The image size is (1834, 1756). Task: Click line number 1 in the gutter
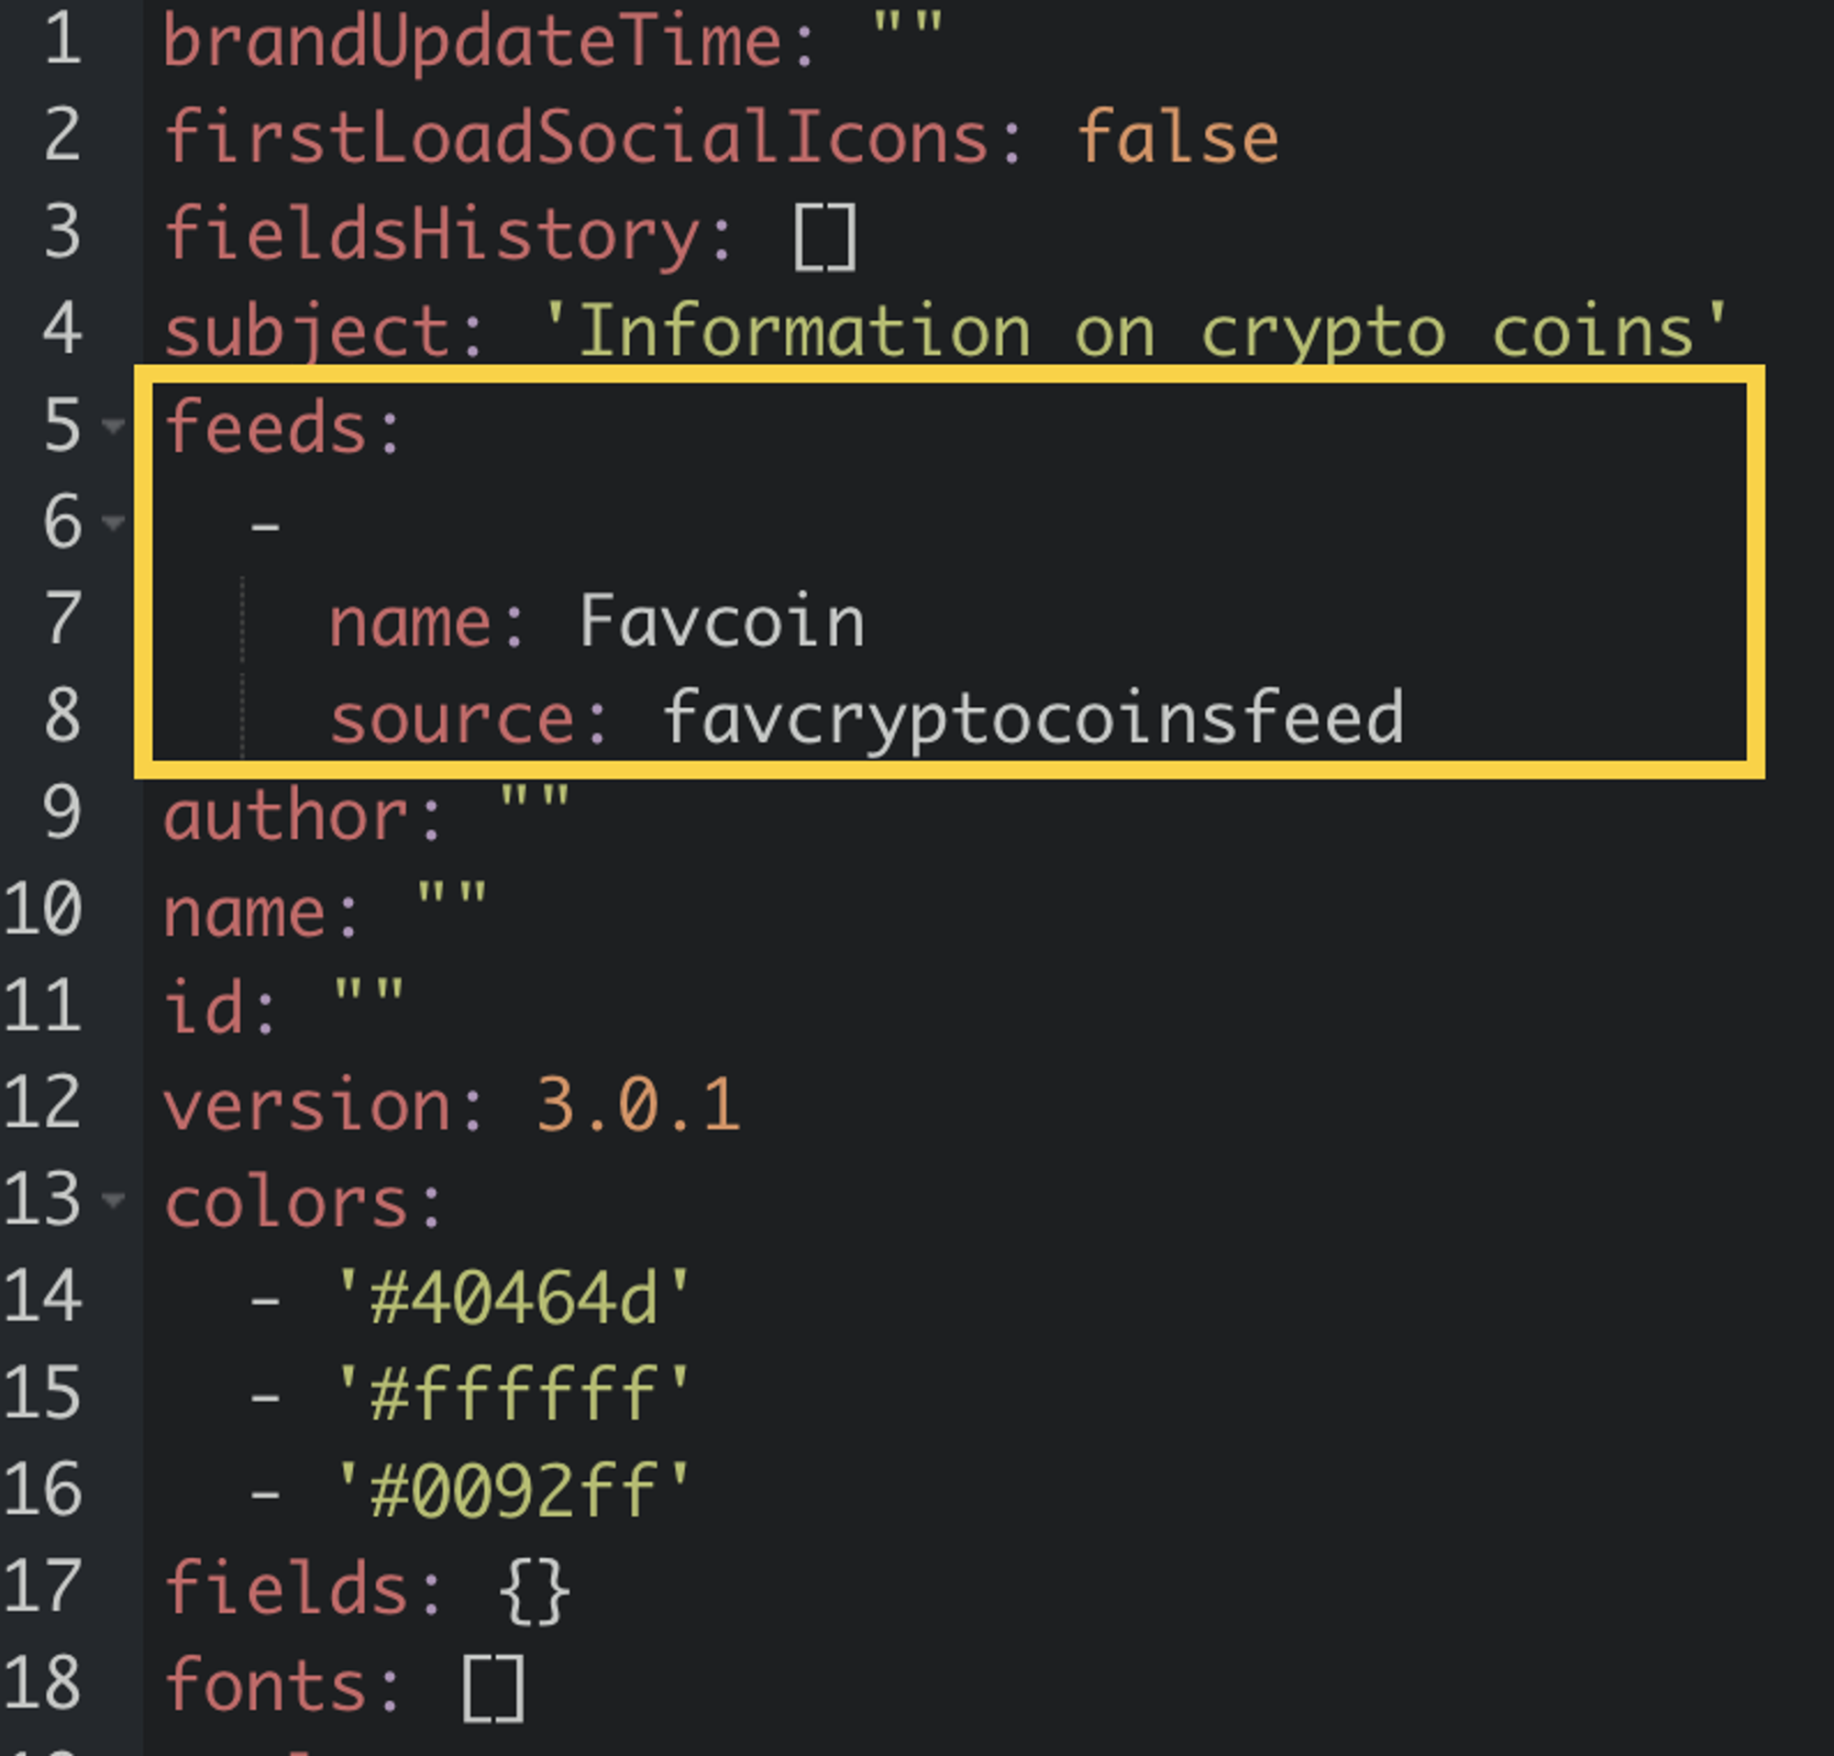[61, 41]
